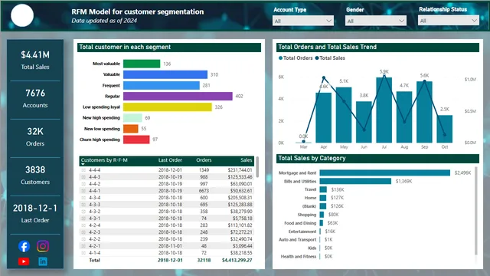Select the Mortgage and Rent category bar
Image resolution: width=490 pixels, height=276 pixels.
tap(385, 172)
